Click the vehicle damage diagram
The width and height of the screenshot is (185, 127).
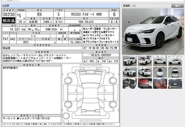coord(90,93)
